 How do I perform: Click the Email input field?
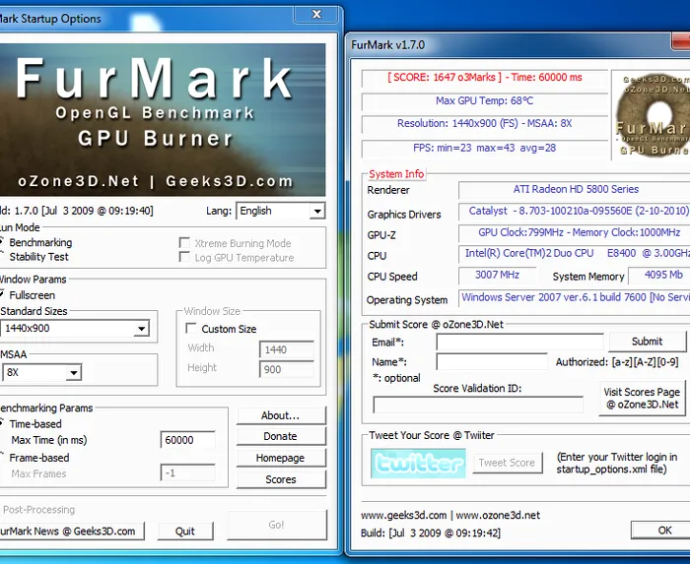coord(519,342)
